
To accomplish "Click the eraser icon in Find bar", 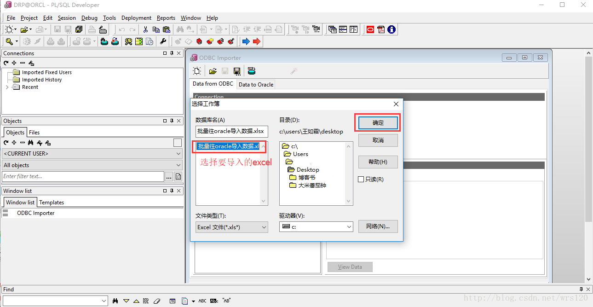I will (x=156, y=301).
